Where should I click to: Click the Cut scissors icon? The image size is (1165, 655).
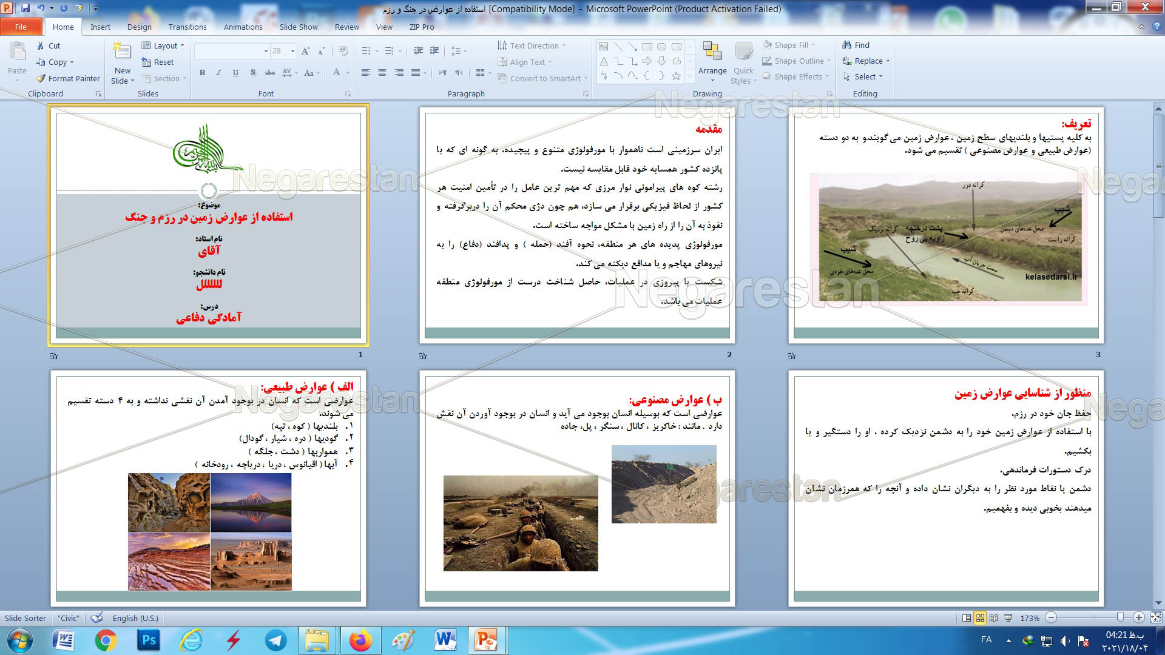[40, 45]
